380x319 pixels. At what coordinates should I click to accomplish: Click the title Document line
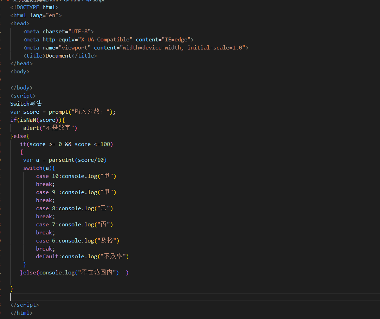pyautogui.click(x=60, y=56)
